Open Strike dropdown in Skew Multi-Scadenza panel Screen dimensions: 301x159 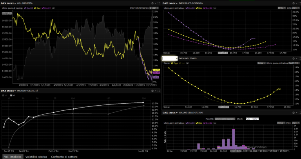pos(282,7)
